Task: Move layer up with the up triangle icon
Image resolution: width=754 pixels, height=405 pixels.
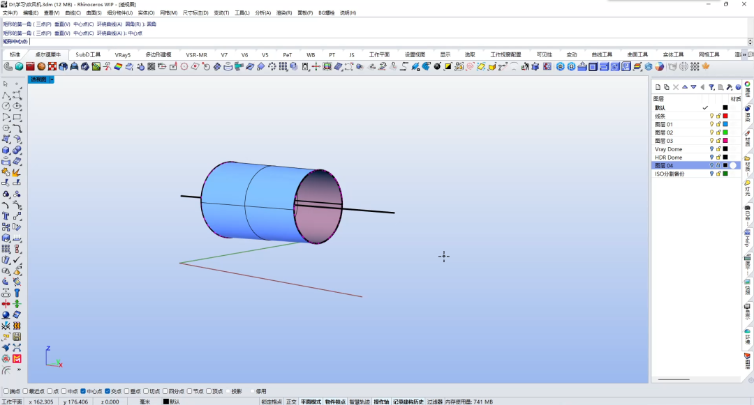Action: [685, 87]
